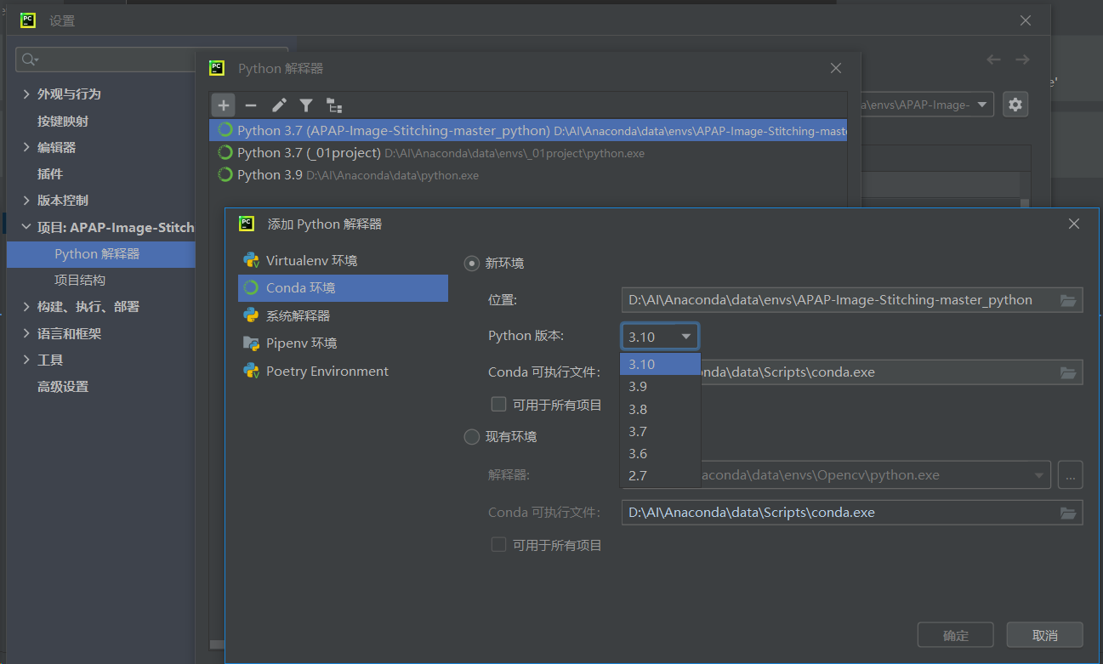Open 插件 settings page

(x=50, y=174)
